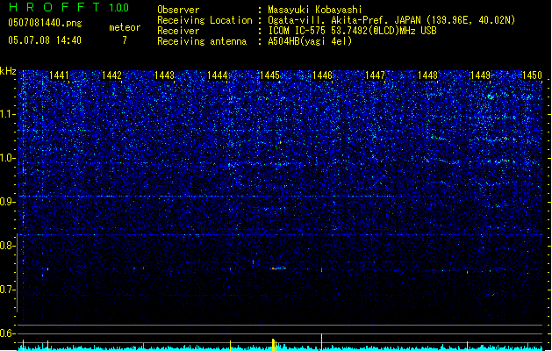Screen dimensions: 552x351
Task: Click the 0.6 frequency axis label
Action: [x=8, y=333]
